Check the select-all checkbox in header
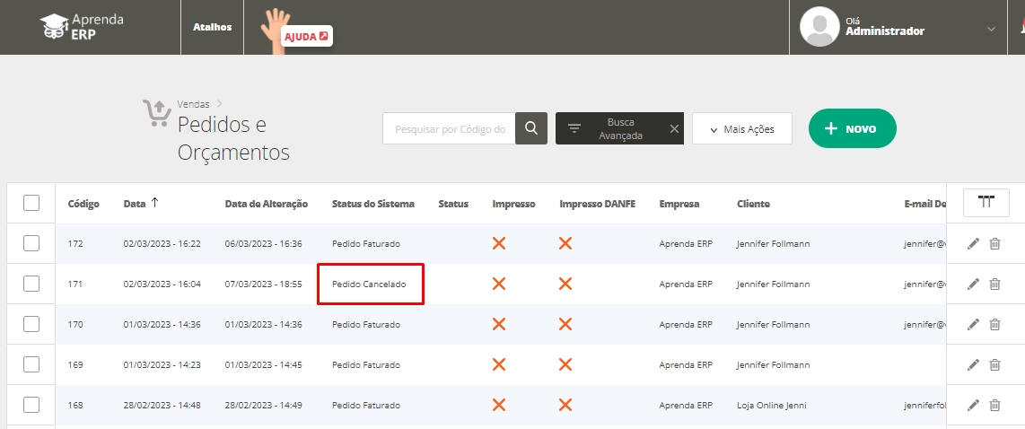 coord(31,203)
